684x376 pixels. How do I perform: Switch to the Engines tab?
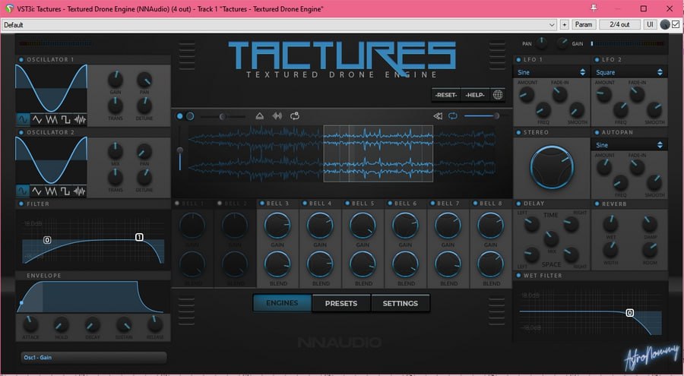point(282,303)
